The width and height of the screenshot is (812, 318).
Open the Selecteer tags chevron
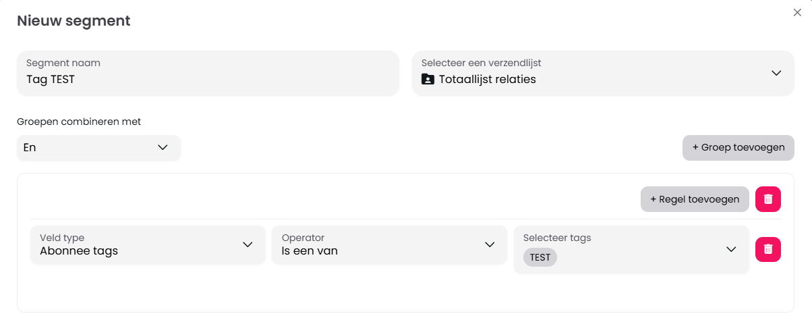click(x=731, y=249)
